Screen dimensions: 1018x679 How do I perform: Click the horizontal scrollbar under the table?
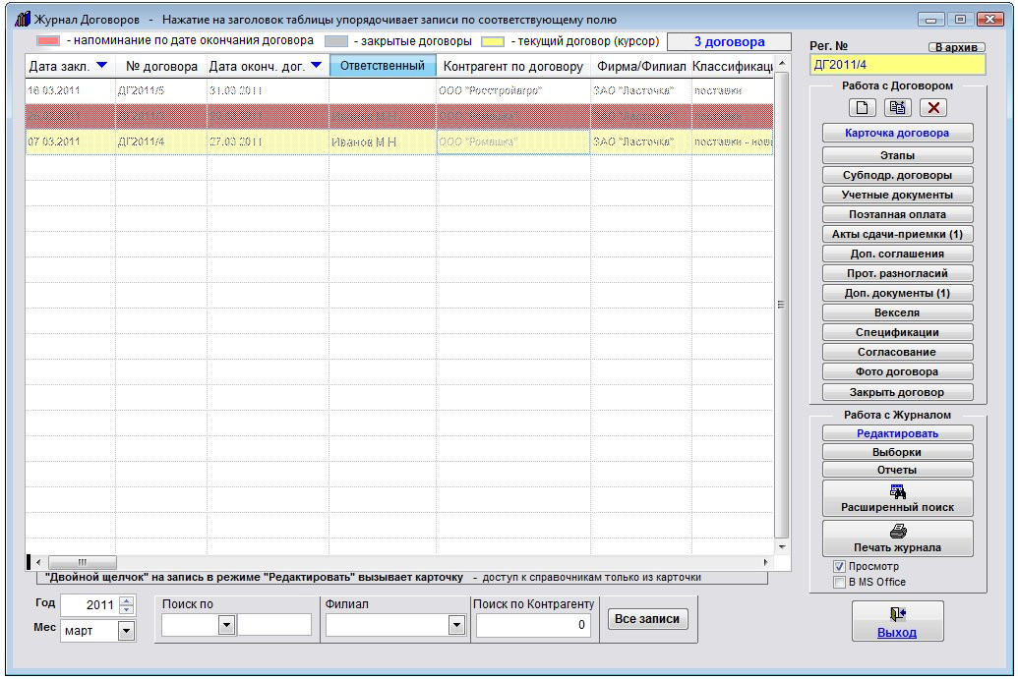pos(393,562)
